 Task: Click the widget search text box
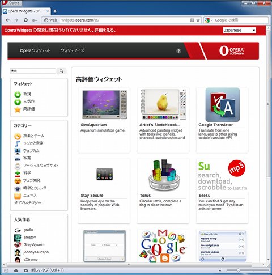click(33, 71)
